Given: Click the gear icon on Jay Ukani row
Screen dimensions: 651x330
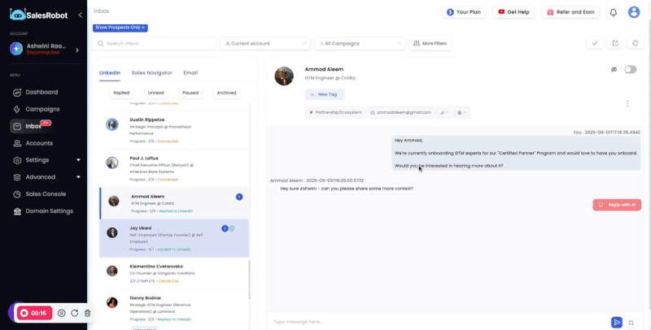Looking at the screenshot, I should (232, 228).
